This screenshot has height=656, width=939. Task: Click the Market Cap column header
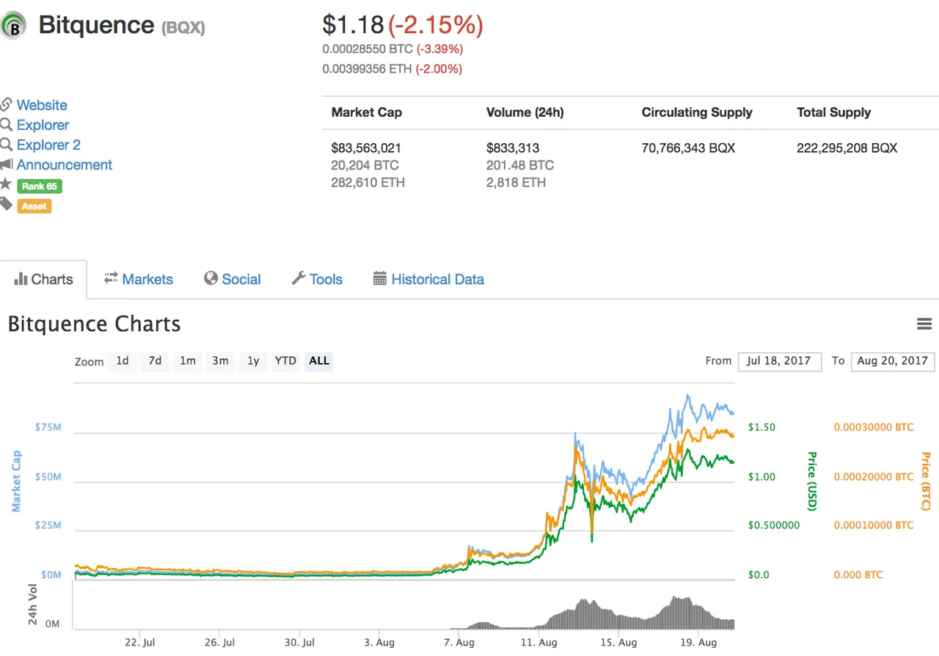pyautogui.click(x=367, y=112)
